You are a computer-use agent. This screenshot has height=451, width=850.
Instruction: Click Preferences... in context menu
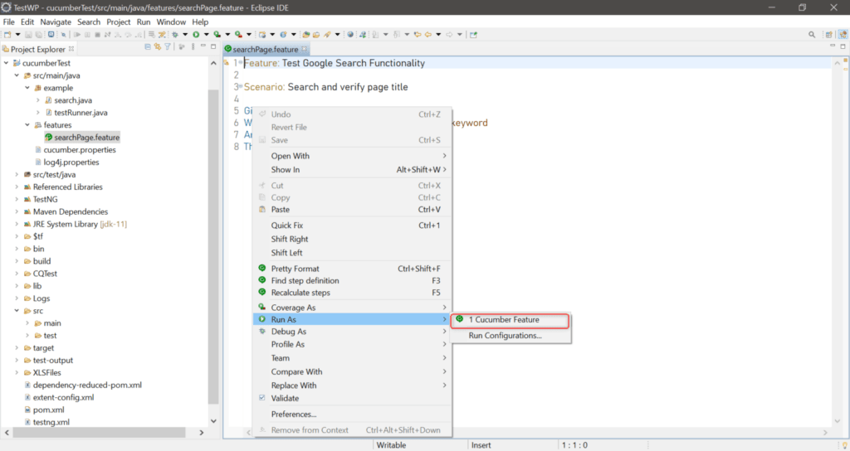[x=352, y=415]
